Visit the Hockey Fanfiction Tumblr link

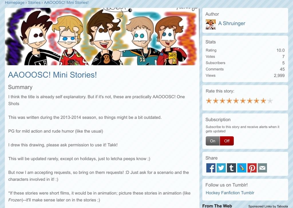coord(230,193)
